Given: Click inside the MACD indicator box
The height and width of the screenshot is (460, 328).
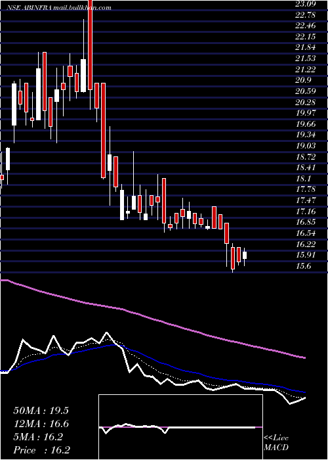Looking at the screenshot, I should [180, 427].
